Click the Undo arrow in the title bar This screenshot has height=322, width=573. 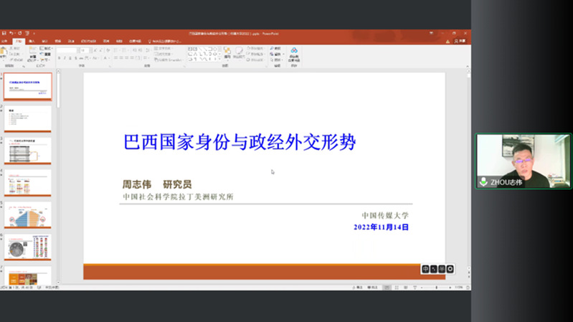pos(11,33)
